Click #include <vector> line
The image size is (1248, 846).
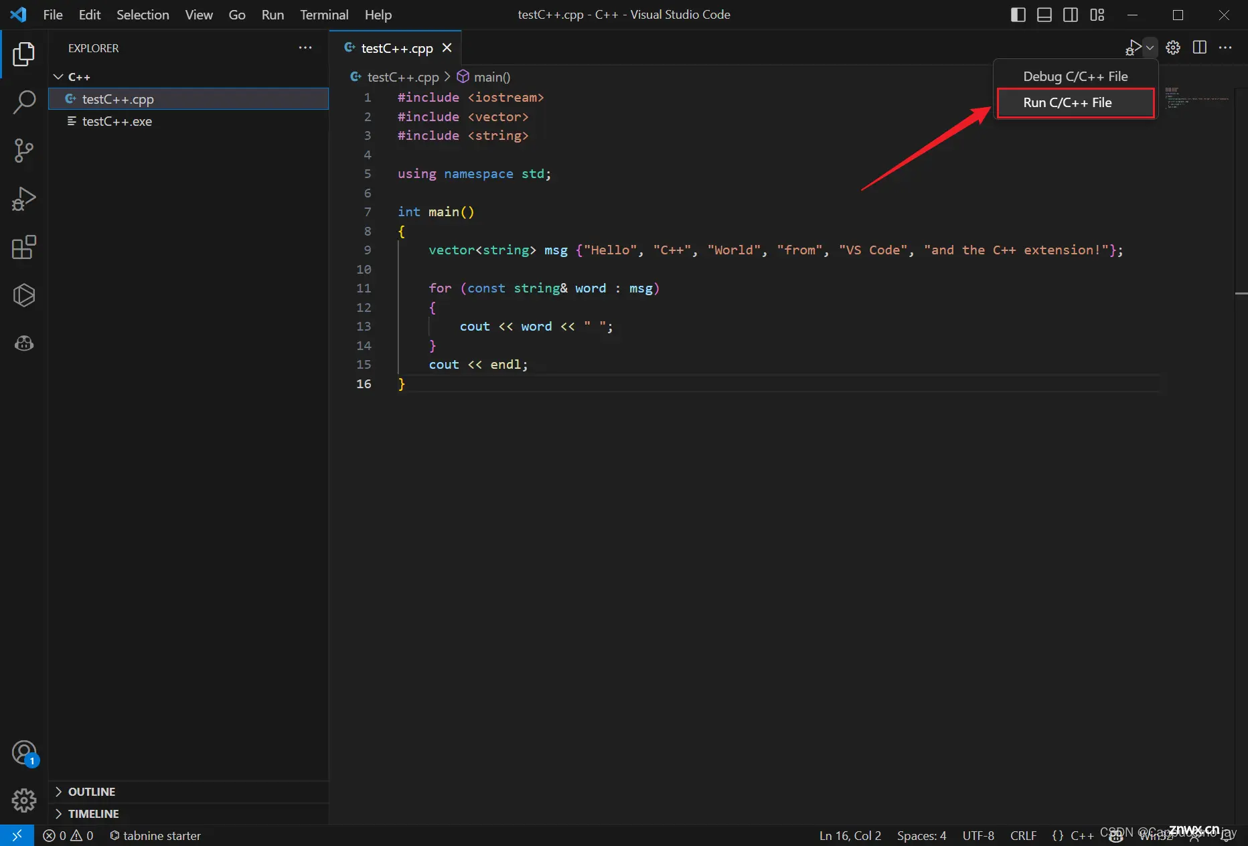coord(463,116)
